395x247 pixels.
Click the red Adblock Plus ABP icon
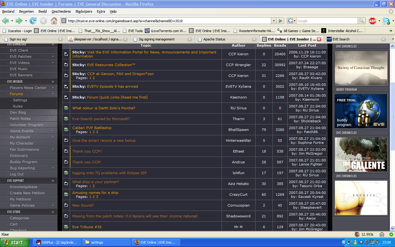point(372,21)
